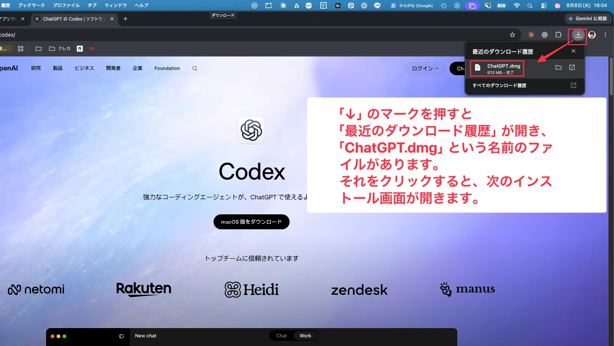The image size is (614, 346).
Task: Open ChatGPT.dmg with the external-open icon
Action: pos(572,67)
